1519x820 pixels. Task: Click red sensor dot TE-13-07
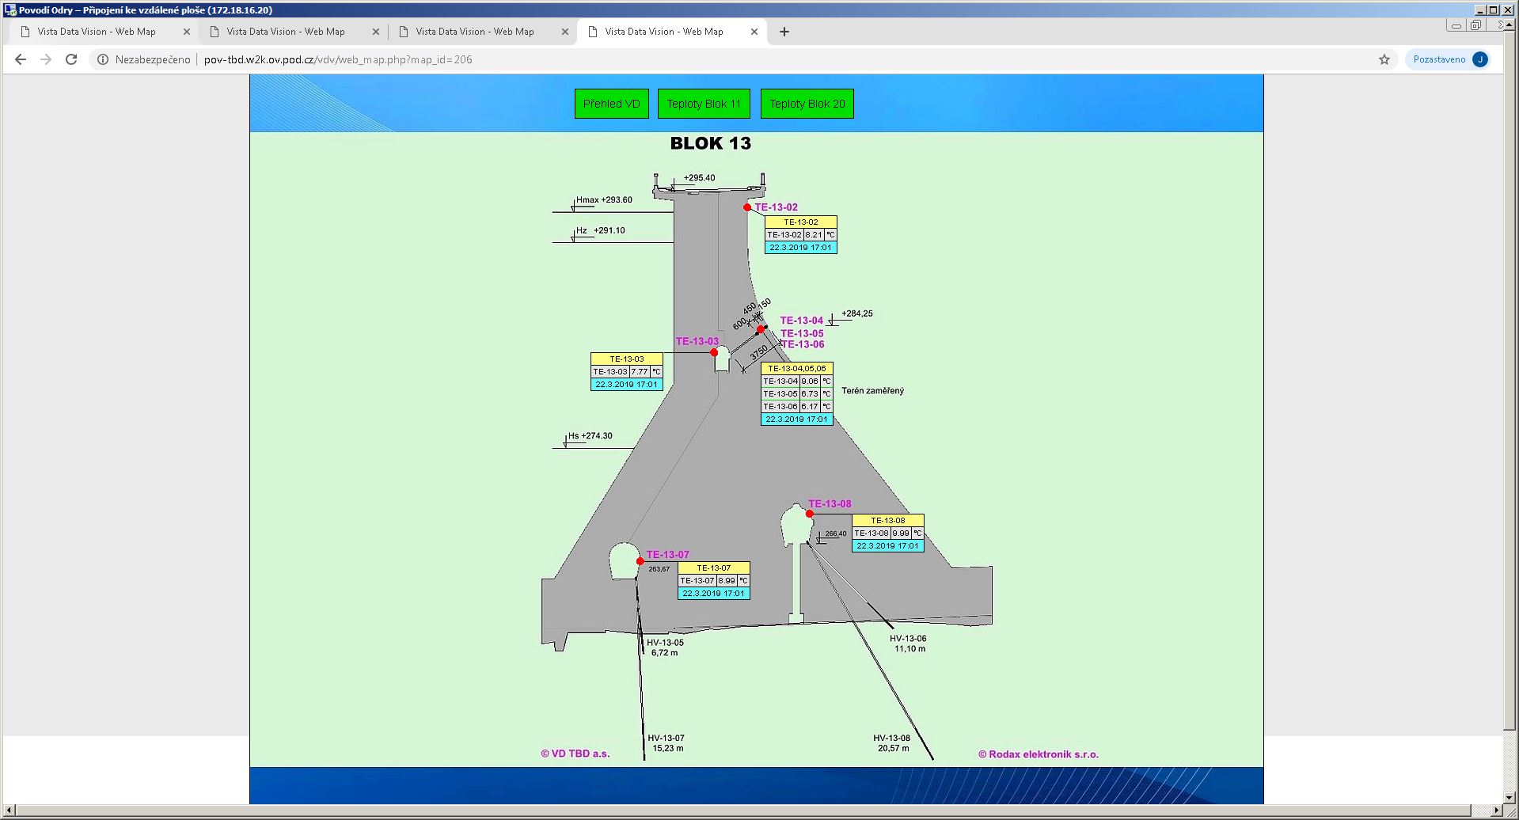640,561
